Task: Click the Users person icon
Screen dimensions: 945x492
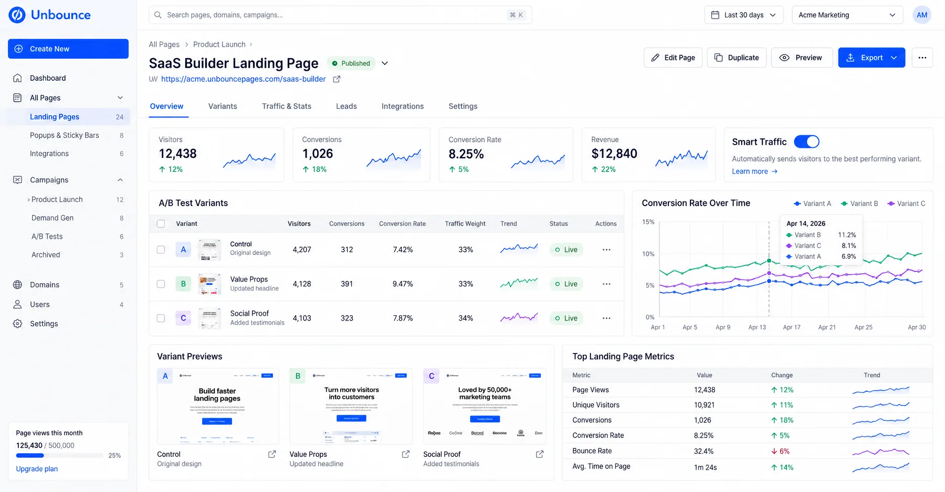Action: tap(17, 304)
